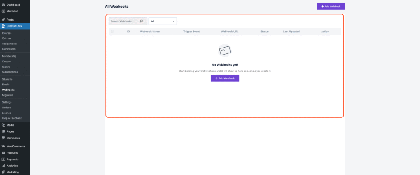
Task: Open the Emails menu item
Action: [6, 85]
